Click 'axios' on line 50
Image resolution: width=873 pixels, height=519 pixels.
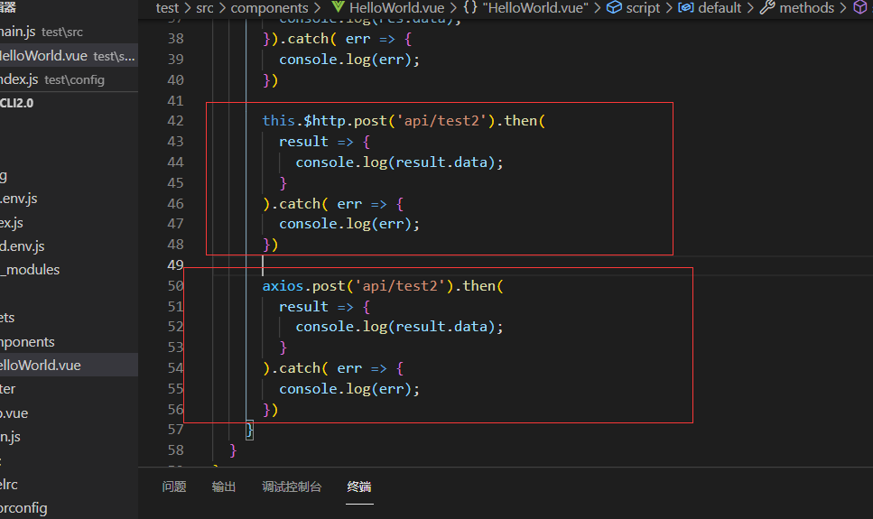[x=283, y=285]
